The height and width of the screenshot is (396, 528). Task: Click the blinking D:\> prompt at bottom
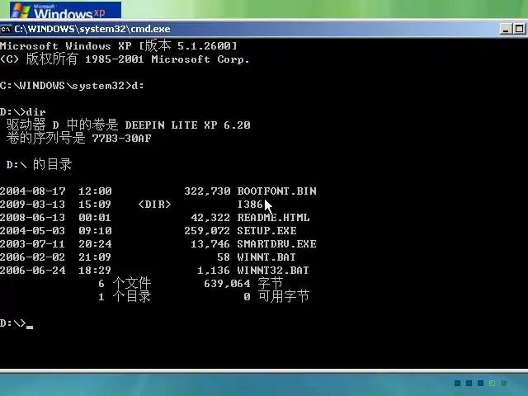pyautogui.click(x=16, y=323)
